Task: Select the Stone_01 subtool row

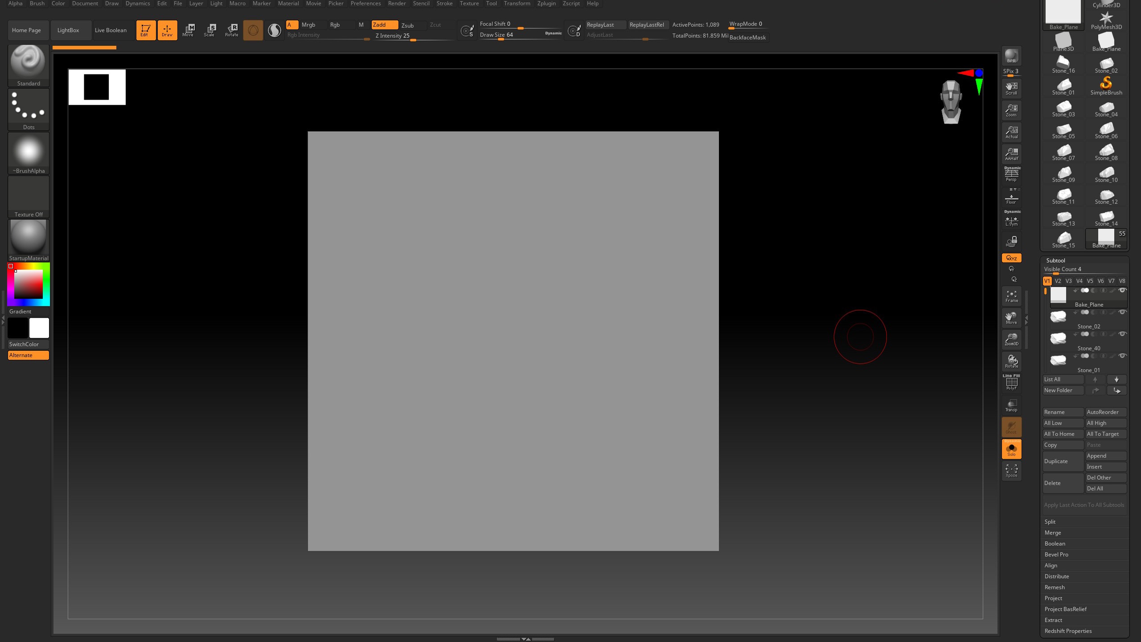Action: (1088, 364)
